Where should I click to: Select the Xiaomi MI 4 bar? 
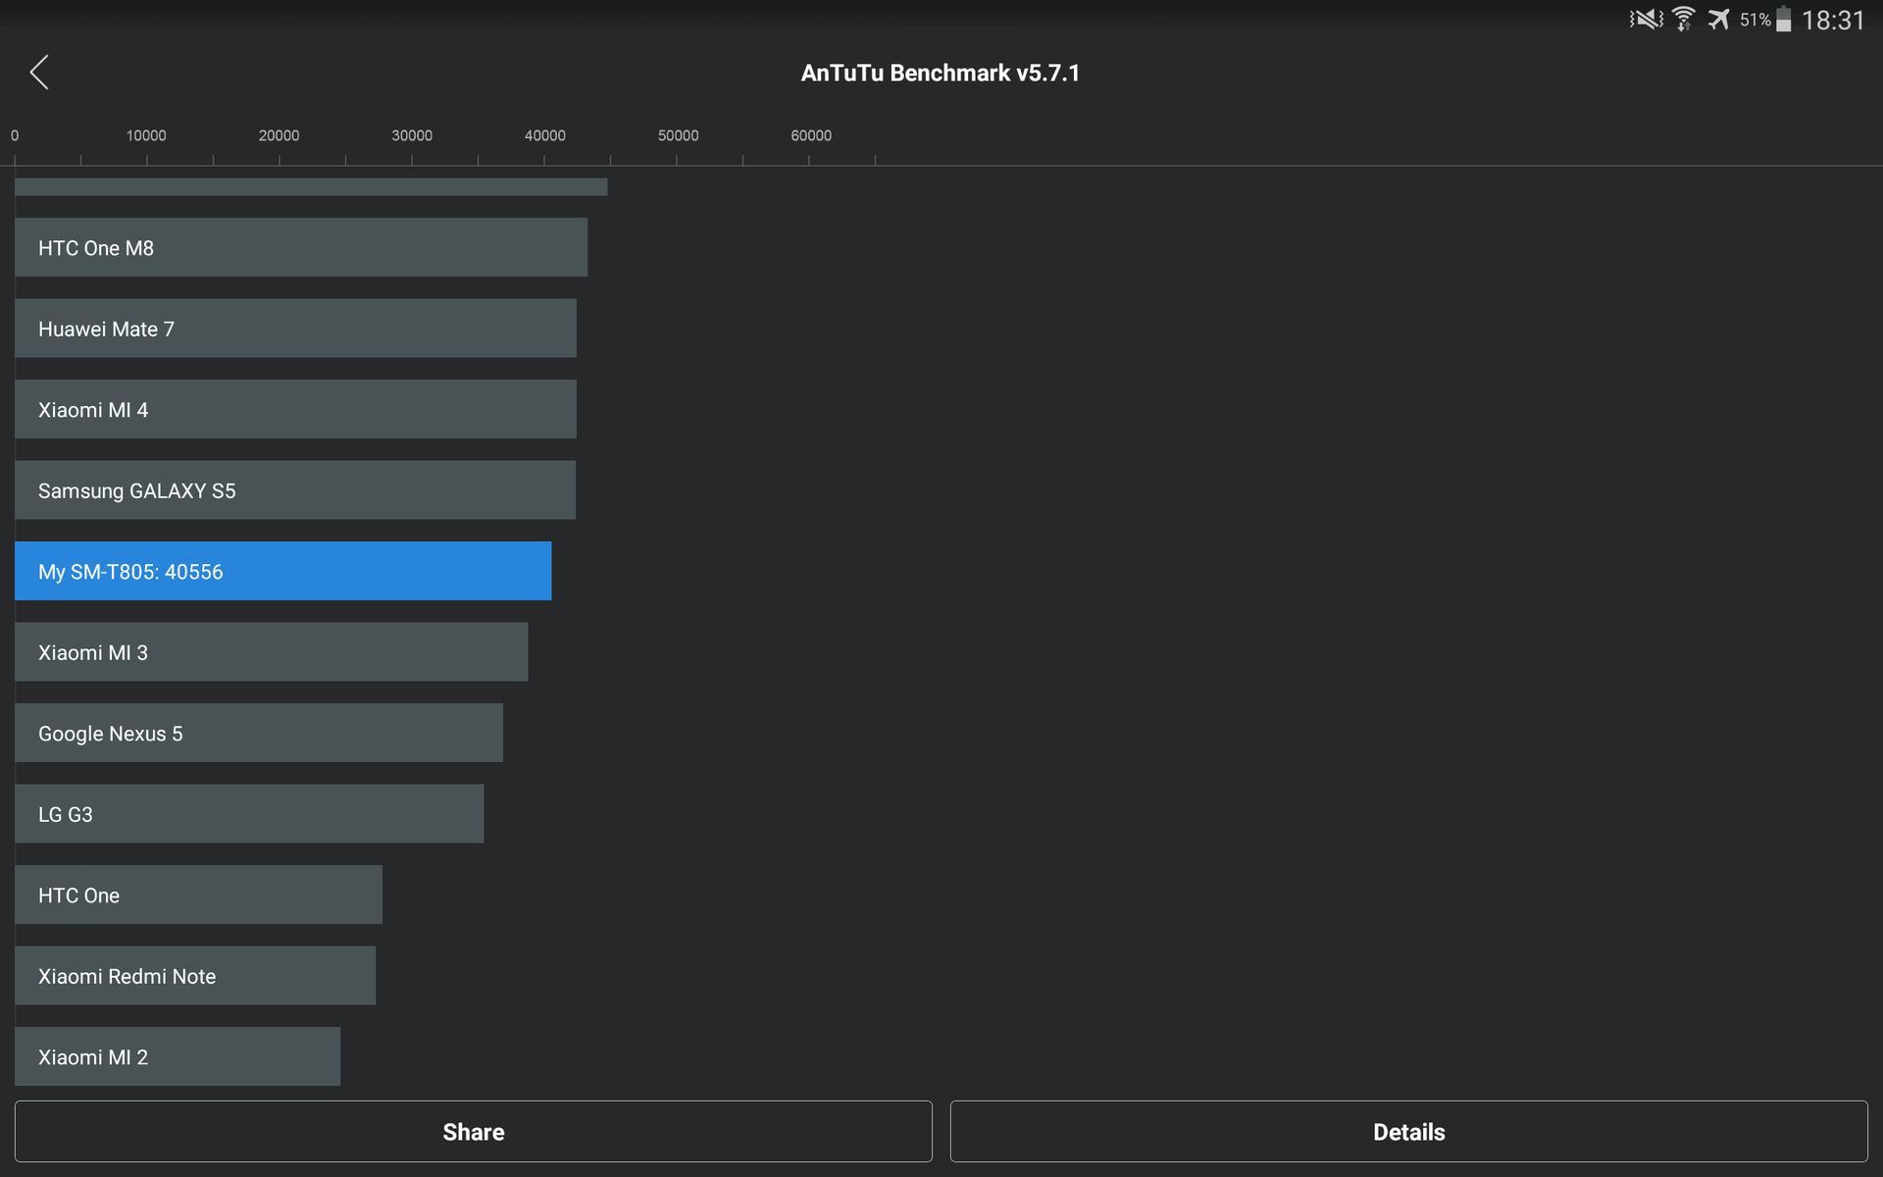[295, 409]
